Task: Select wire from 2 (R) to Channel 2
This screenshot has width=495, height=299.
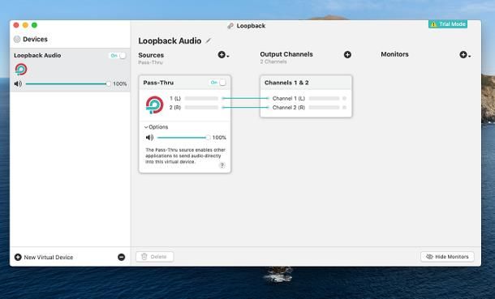Action: tap(245, 108)
